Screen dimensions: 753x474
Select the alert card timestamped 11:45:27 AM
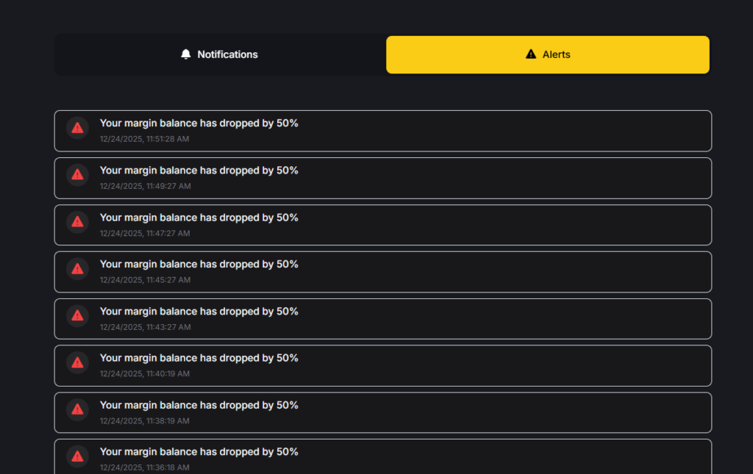(382, 272)
